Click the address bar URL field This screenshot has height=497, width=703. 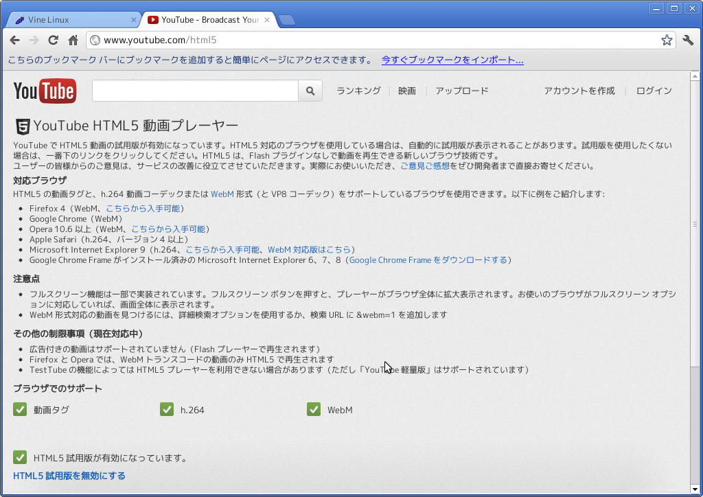tap(381, 41)
